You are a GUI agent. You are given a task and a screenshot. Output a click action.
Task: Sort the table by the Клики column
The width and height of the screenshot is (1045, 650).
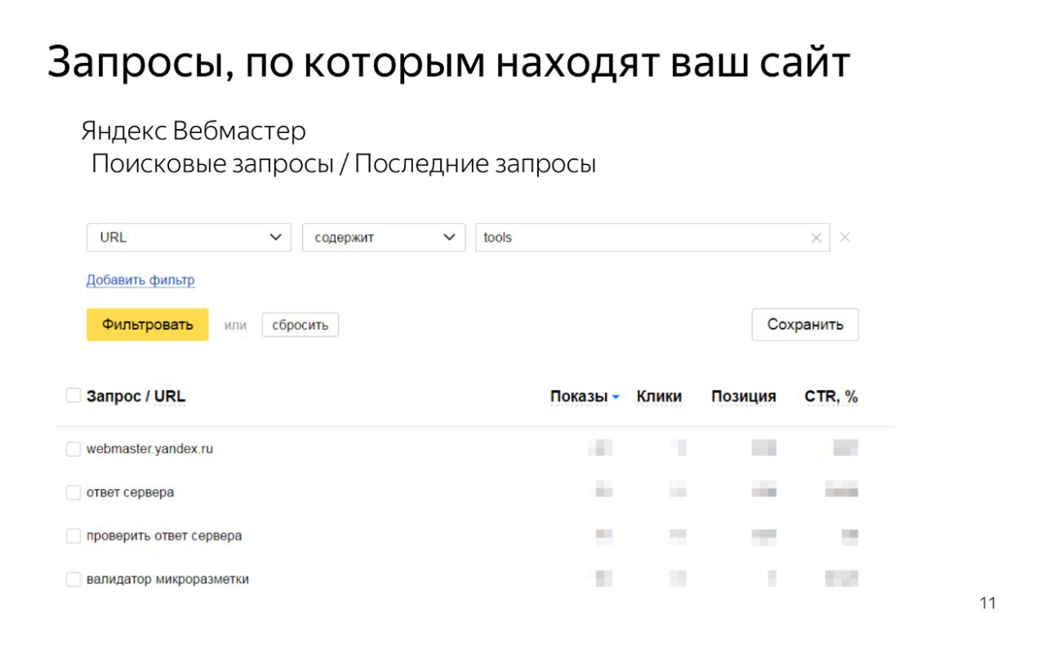(x=659, y=397)
